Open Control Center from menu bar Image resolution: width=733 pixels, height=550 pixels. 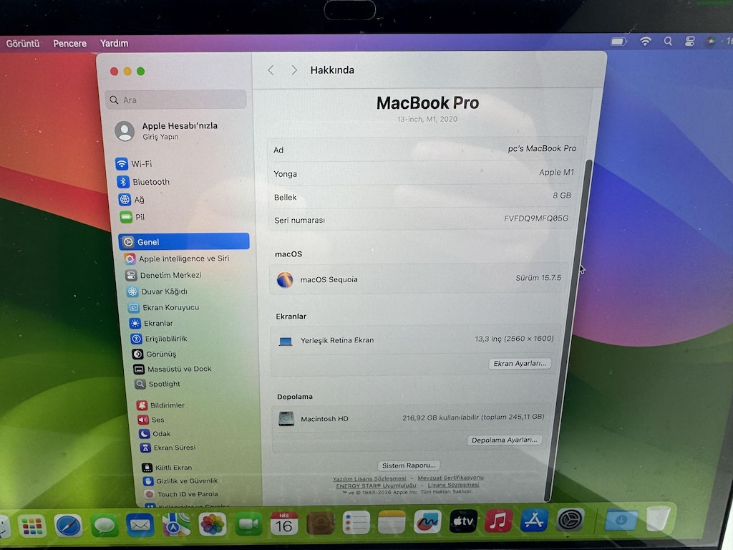(689, 41)
